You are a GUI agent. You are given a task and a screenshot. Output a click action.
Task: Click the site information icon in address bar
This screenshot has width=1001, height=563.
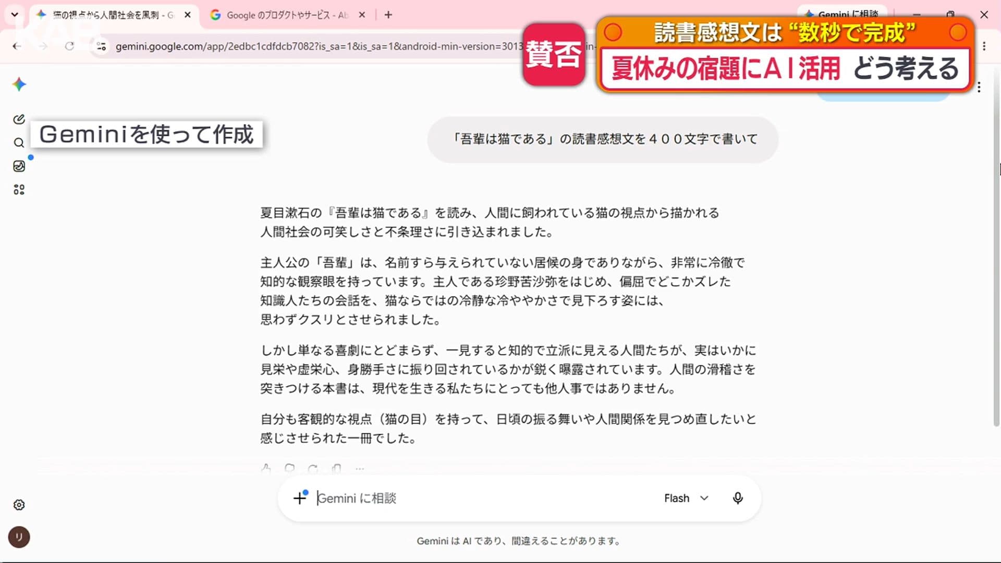click(x=101, y=46)
